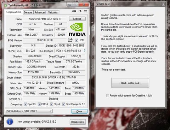Click the Boost value 1660 MHz
170x130 pixels.
tap(79, 88)
